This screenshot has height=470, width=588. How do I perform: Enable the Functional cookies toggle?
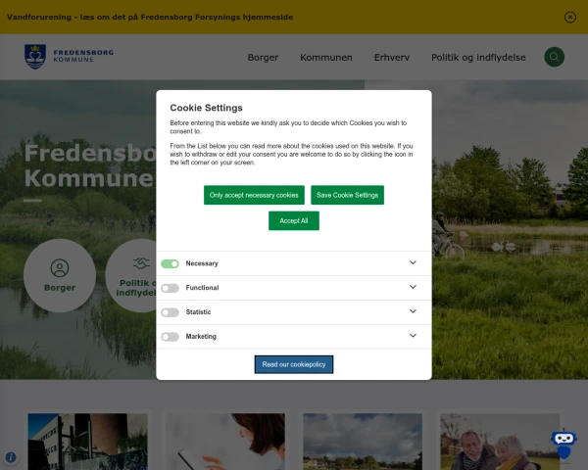[170, 288]
